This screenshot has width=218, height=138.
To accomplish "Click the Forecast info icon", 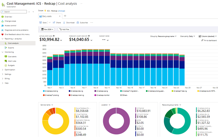I will (x=89, y=36).
